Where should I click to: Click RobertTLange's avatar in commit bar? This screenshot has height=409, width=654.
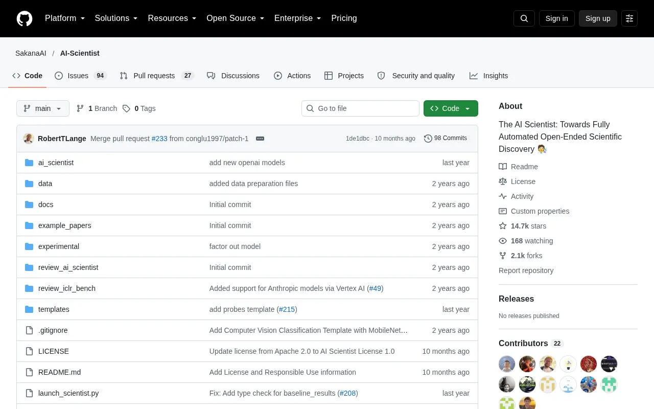point(29,139)
